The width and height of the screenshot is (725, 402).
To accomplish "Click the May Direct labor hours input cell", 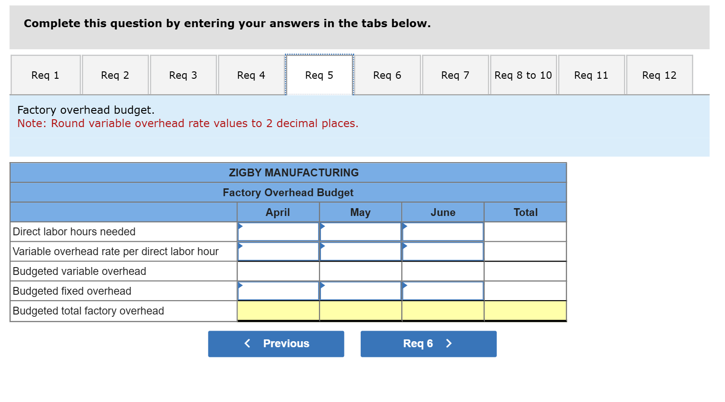I will pyautogui.click(x=360, y=232).
